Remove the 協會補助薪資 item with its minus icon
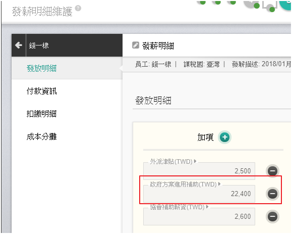Viewport: 292px width, 234px height. [272, 216]
